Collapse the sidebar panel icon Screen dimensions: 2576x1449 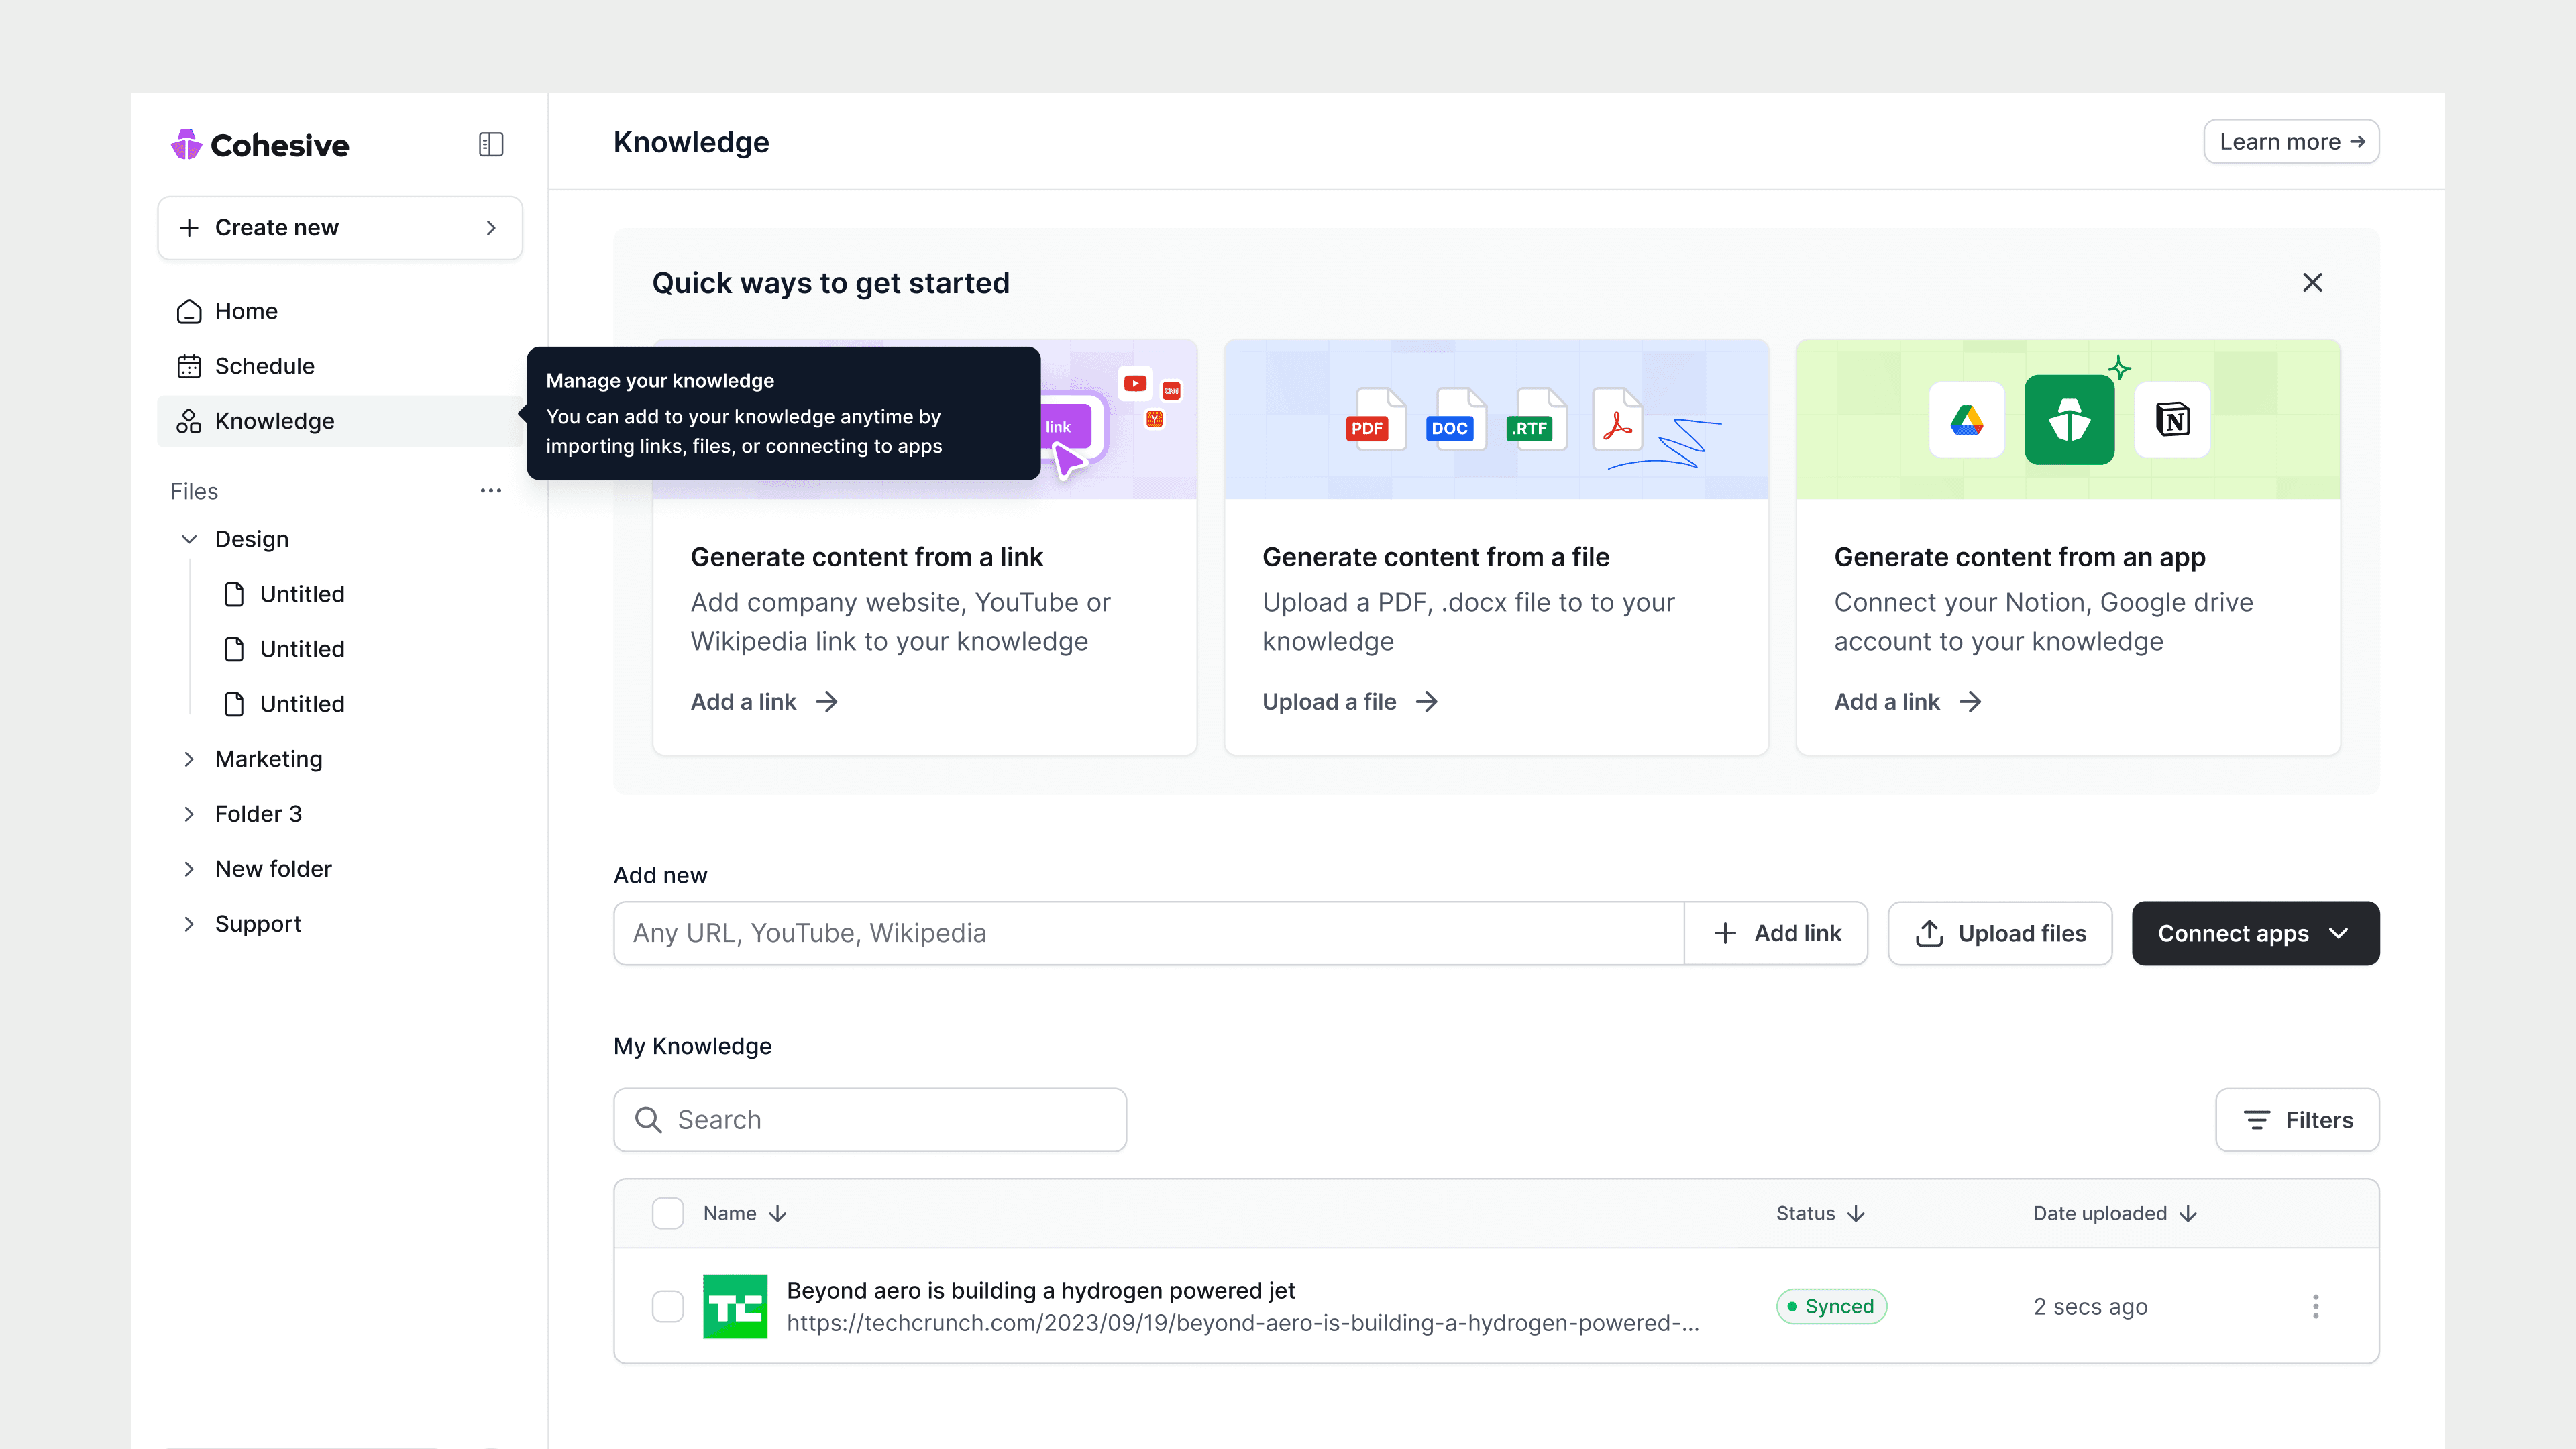coord(490,144)
